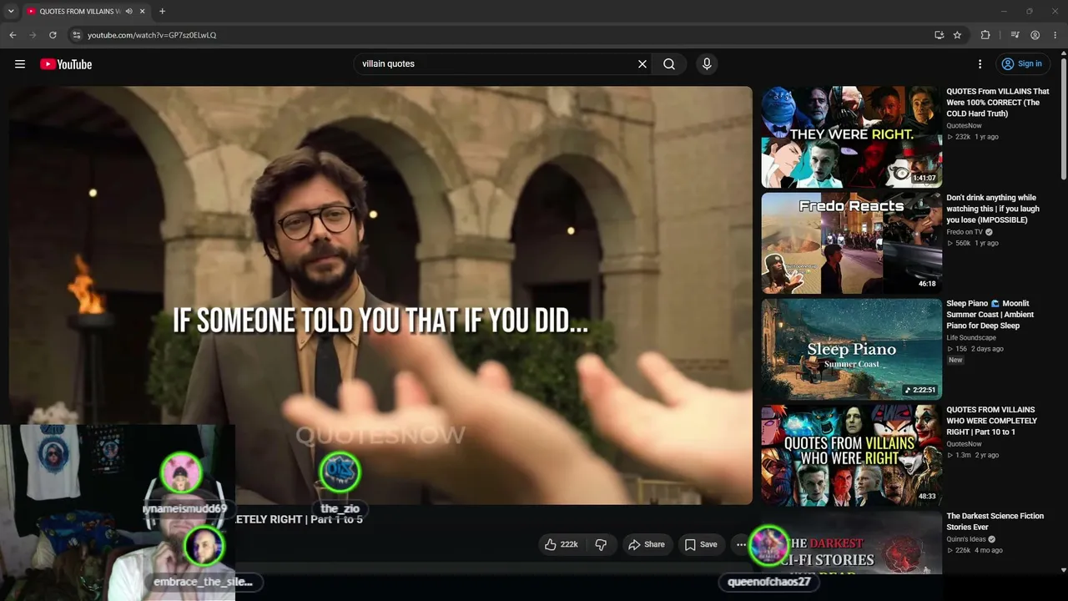Image resolution: width=1068 pixels, height=601 pixels.
Task: Open 'QUOTES FROM VILLAINS WHO WERE COMPLETELY RIGHT' title
Action: click(992, 421)
